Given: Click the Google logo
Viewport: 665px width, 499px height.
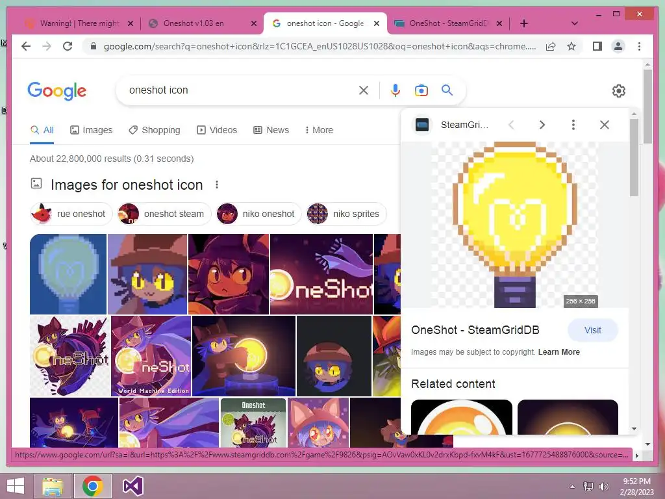Looking at the screenshot, I should tap(57, 91).
